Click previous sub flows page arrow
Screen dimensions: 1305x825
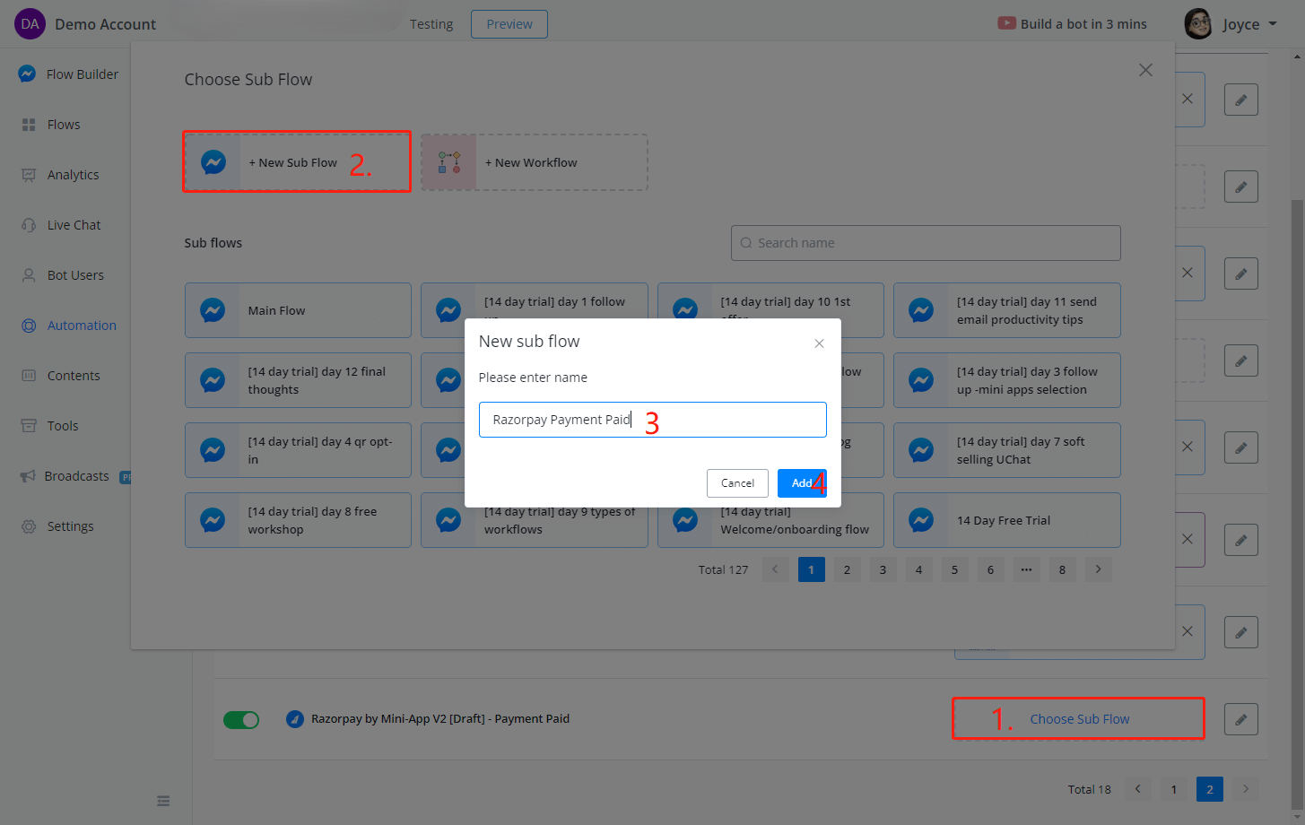coord(775,569)
